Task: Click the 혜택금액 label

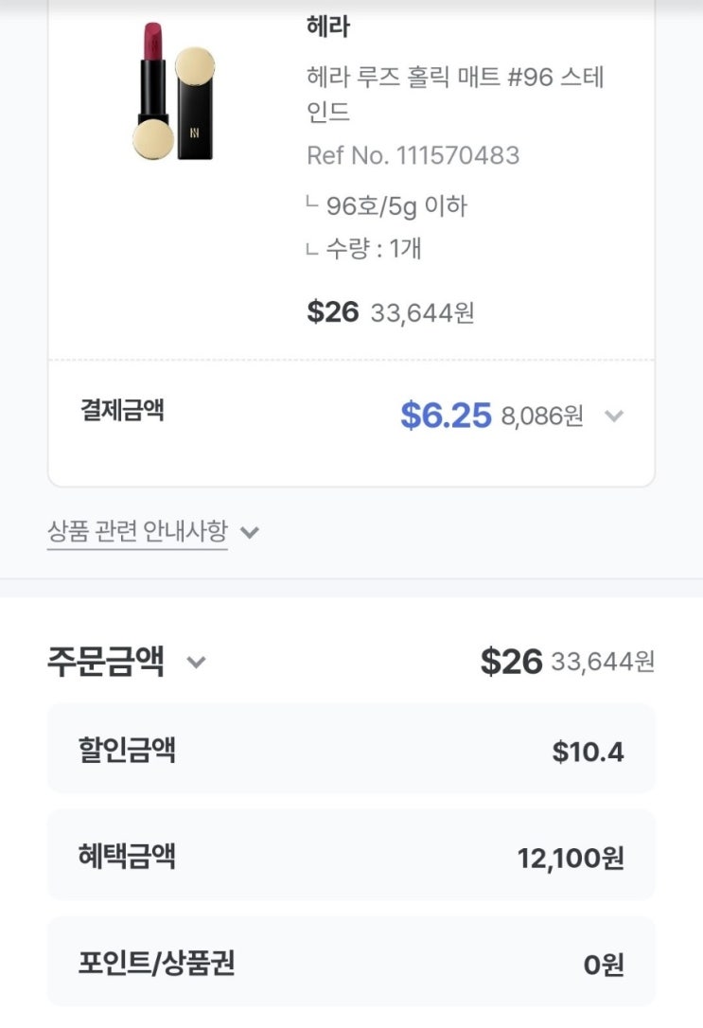Action: (127, 857)
